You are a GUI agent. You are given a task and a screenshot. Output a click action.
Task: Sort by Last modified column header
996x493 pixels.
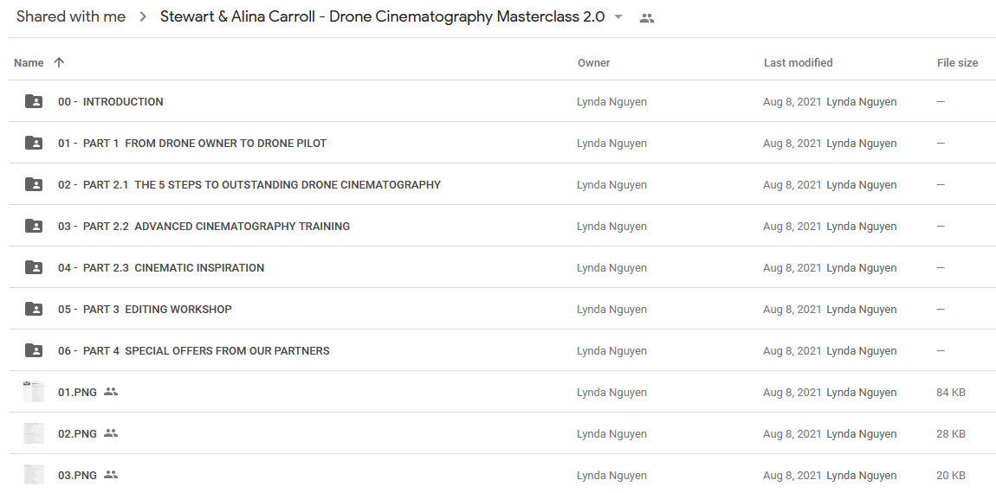(798, 63)
